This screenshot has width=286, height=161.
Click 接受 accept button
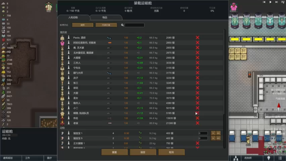coord(143,152)
